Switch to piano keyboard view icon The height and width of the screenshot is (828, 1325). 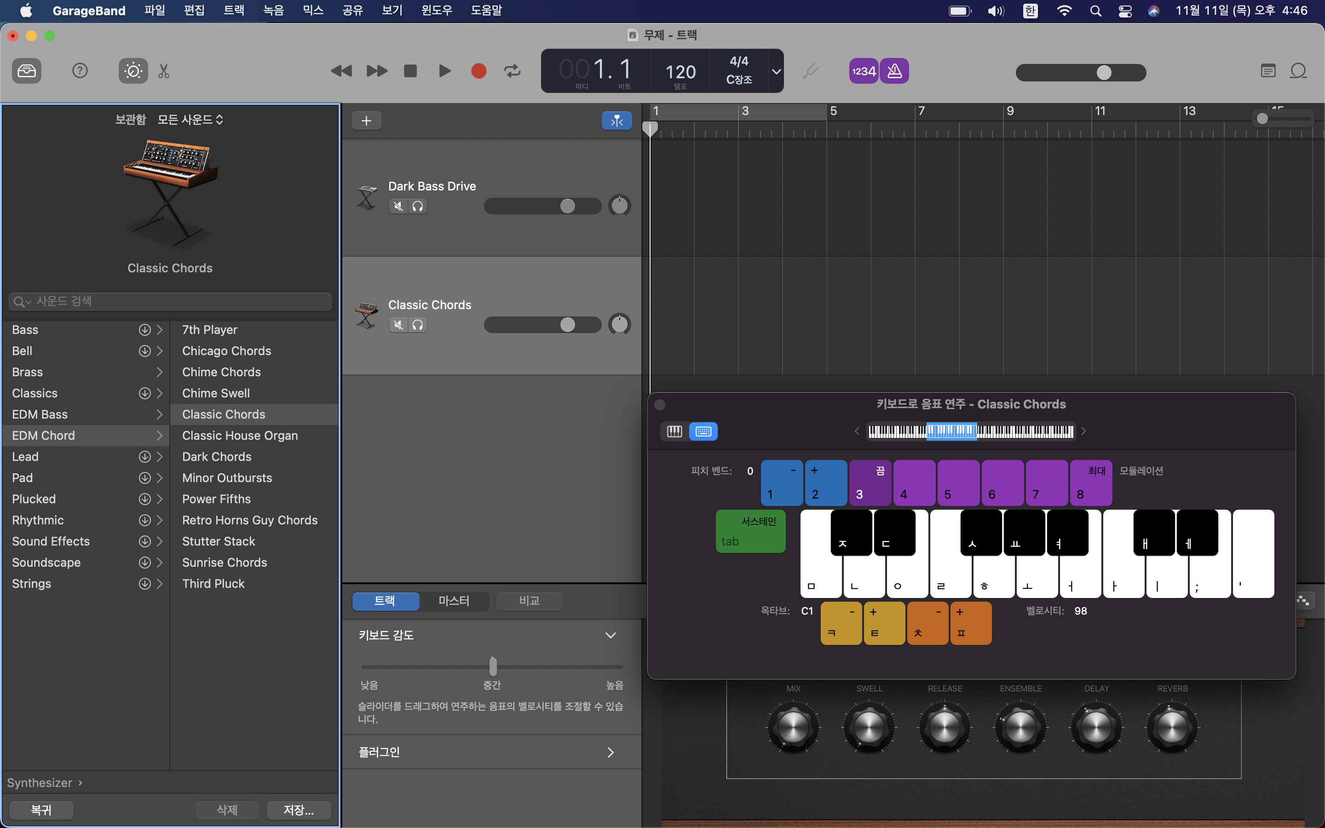(674, 431)
